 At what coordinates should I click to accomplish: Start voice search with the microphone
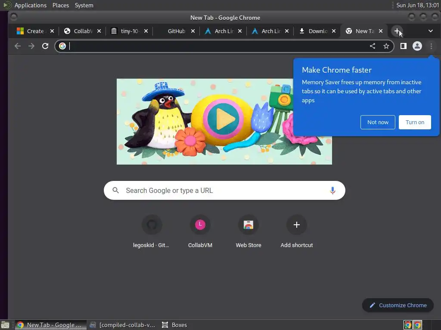[332, 190]
